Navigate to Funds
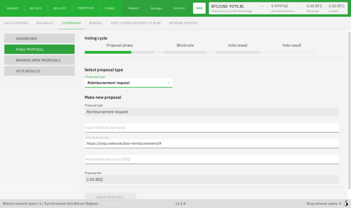 110,8
